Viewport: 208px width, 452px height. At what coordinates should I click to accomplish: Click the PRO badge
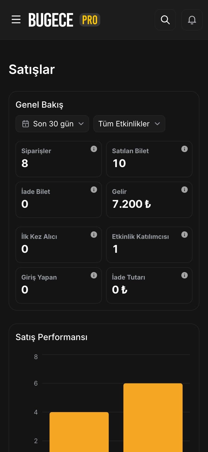coord(90,20)
